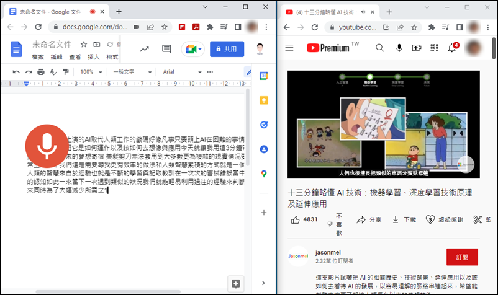Open the YouTube hamburger guide menu
Viewport: 498px width, 295px height.
pos(289,48)
